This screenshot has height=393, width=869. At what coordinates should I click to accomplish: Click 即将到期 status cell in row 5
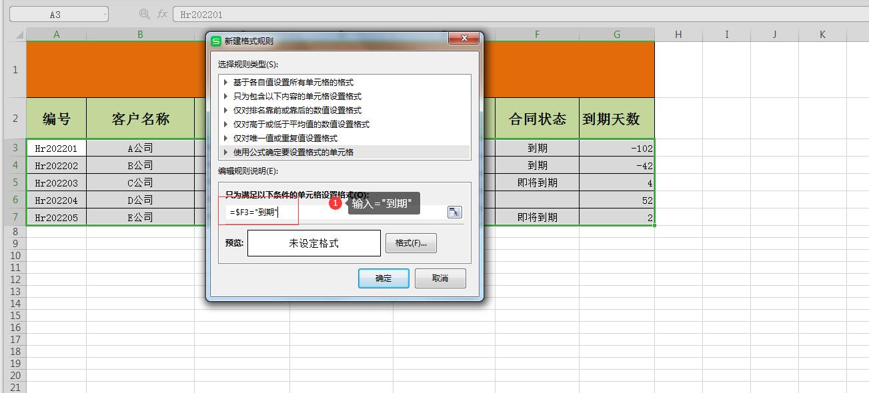(x=537, y=183)
